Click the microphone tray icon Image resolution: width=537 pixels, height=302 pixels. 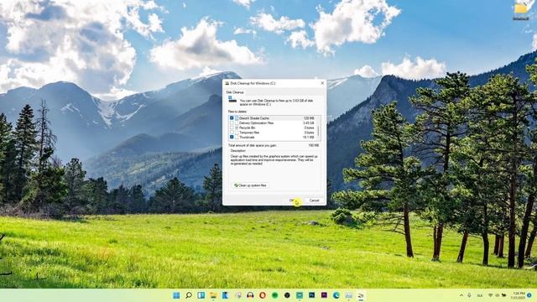pos(469,295)
